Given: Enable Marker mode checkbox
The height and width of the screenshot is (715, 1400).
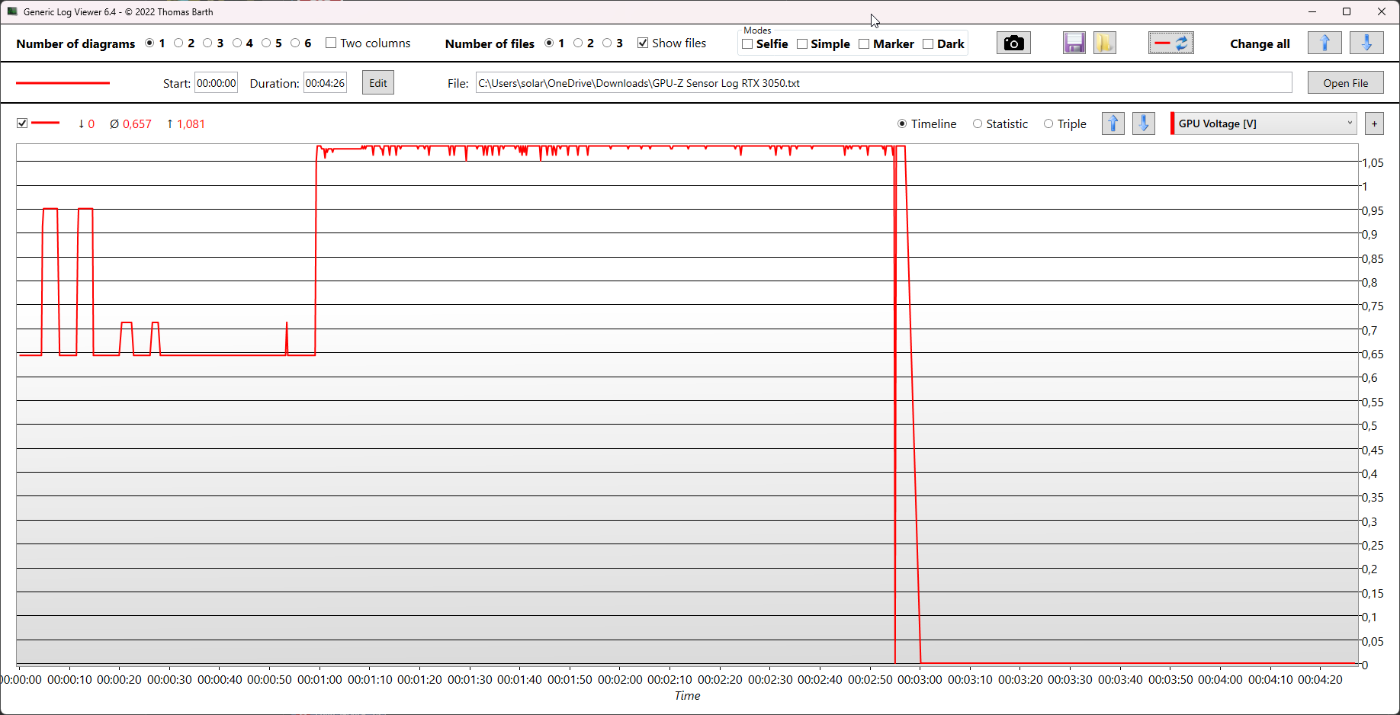Looking at the screenshot, I should click(x=864, y=44).
